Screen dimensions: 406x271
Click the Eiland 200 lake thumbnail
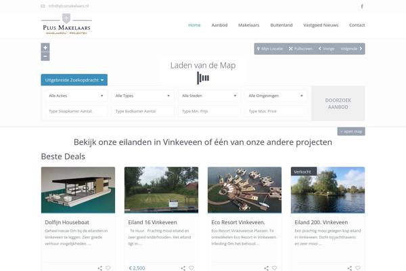pos(328,190)
